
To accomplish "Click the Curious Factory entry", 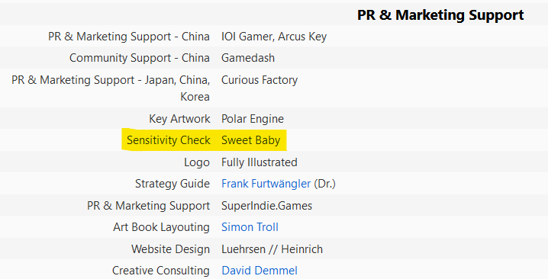I will click(259, 80).
